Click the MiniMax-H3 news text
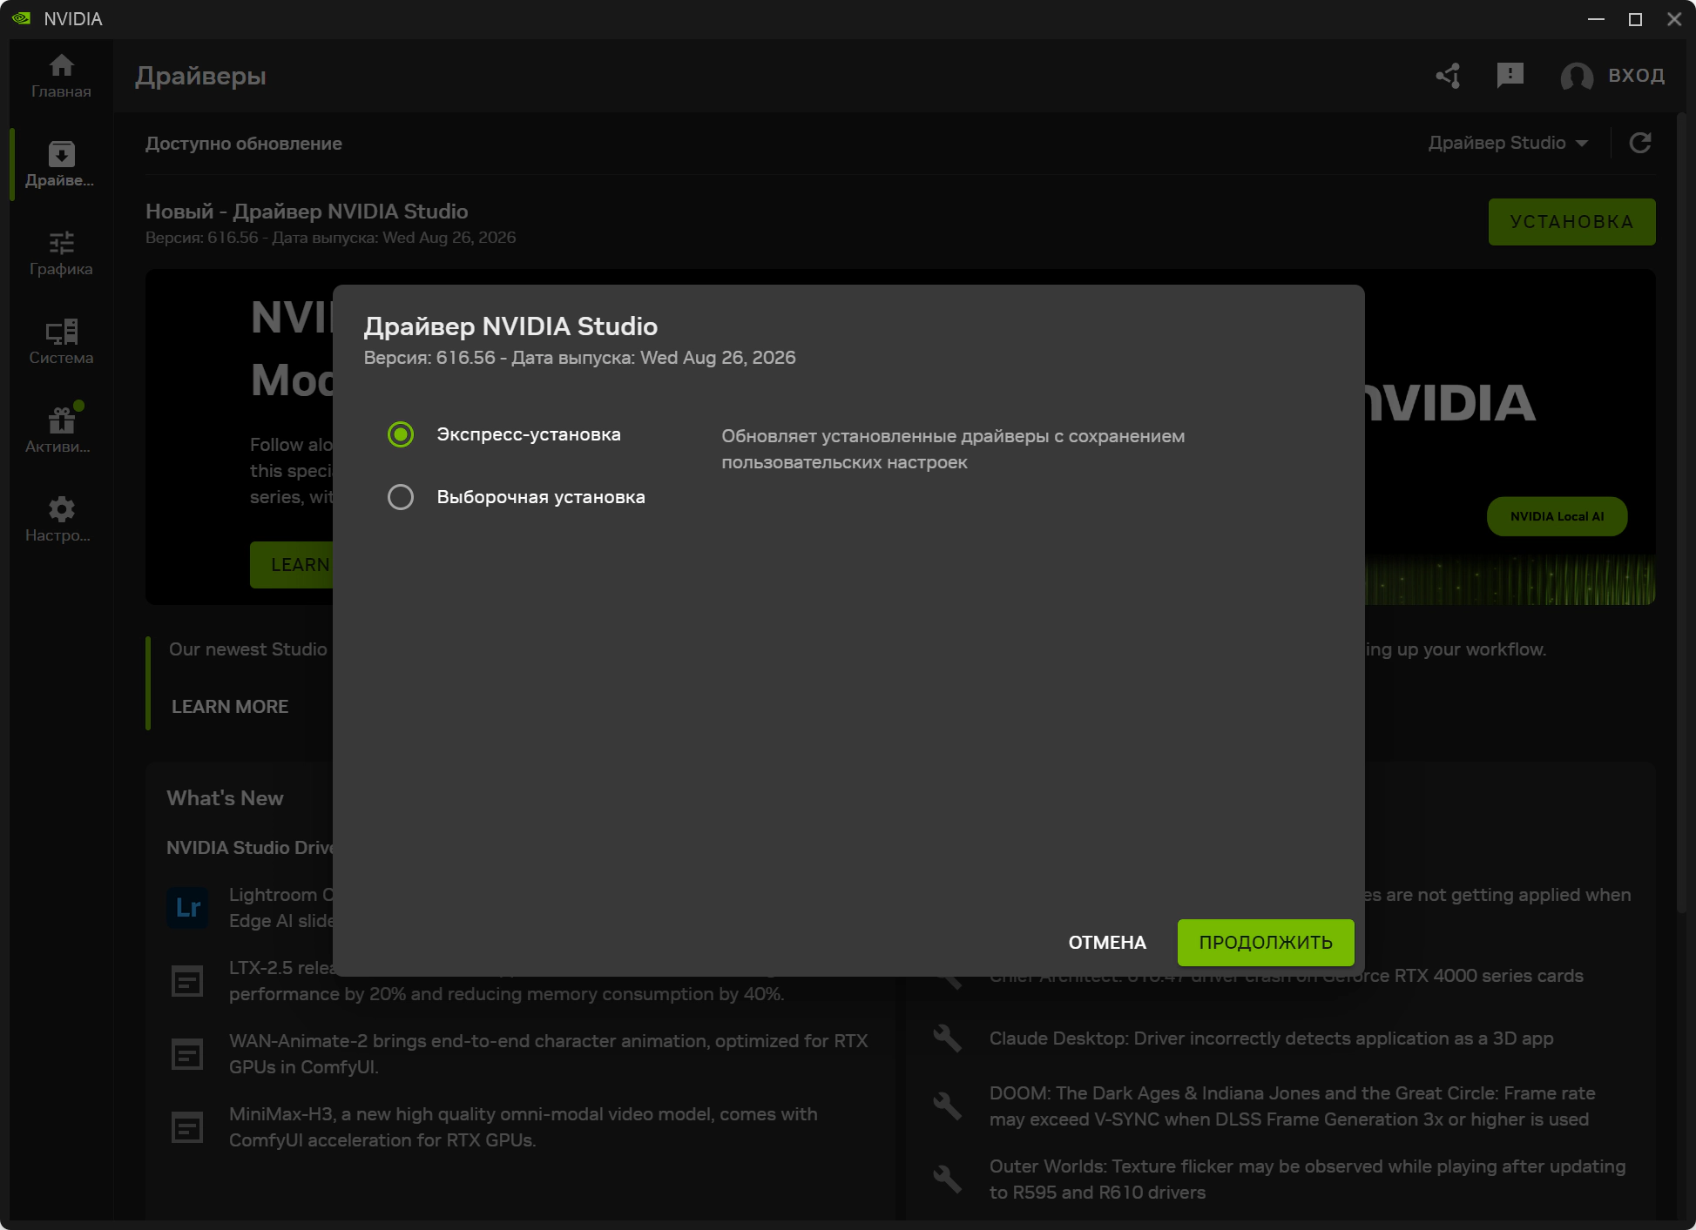 click(x=524, y=1127)
